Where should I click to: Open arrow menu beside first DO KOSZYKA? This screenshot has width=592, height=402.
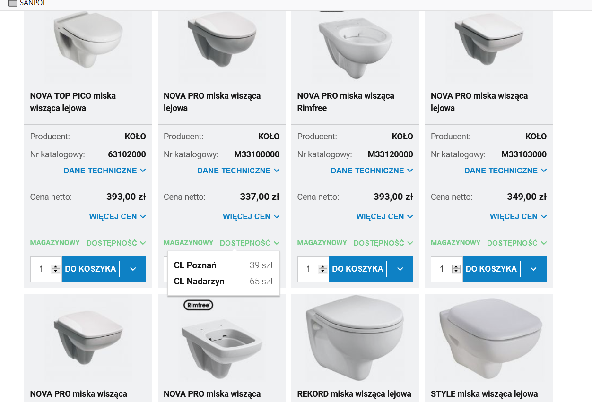(133, 269)
